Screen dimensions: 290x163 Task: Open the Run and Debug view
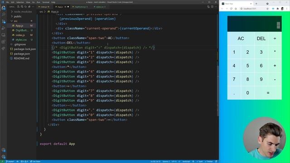coord(4,28)
